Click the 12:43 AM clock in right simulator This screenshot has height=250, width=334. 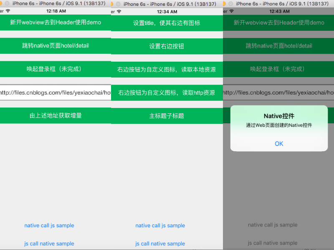(279, 11)
